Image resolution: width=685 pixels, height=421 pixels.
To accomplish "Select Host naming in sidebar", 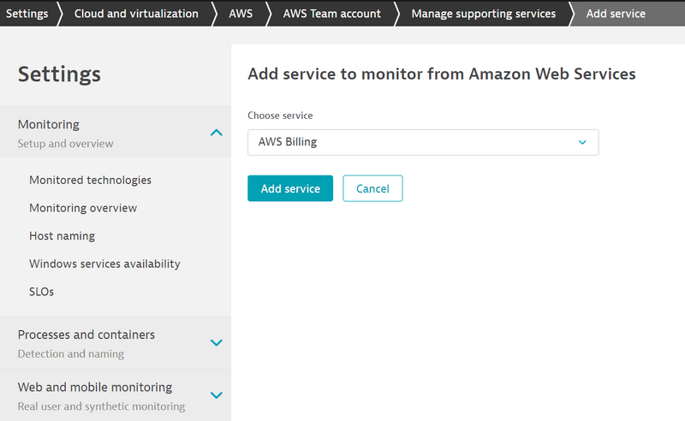I will [x=62, y=235].
